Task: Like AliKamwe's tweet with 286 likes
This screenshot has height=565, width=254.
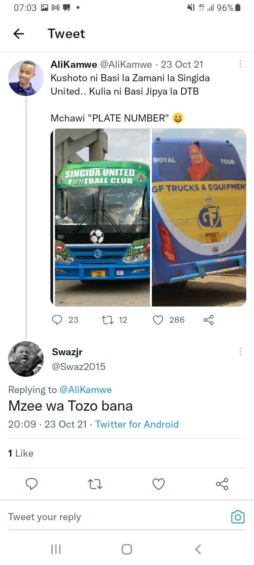Action: click(x=158, y=320)
